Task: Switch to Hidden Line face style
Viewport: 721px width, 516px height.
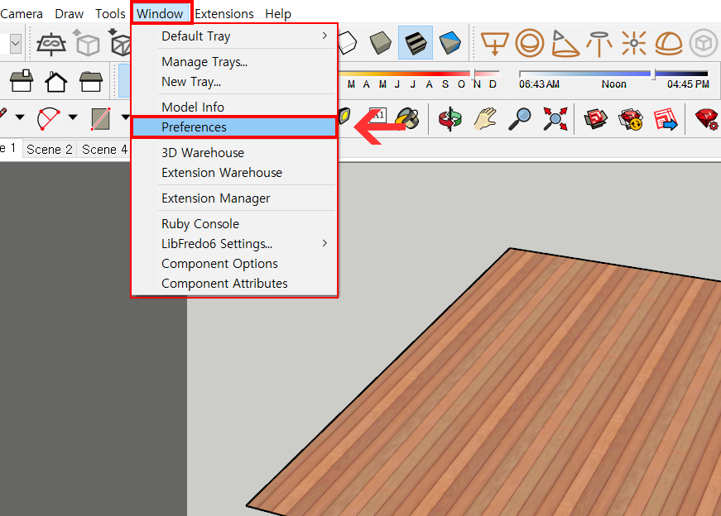Action: pos(347,43)
